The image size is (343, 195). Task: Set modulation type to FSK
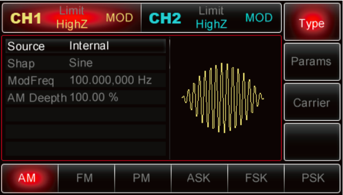pos(256,178)
